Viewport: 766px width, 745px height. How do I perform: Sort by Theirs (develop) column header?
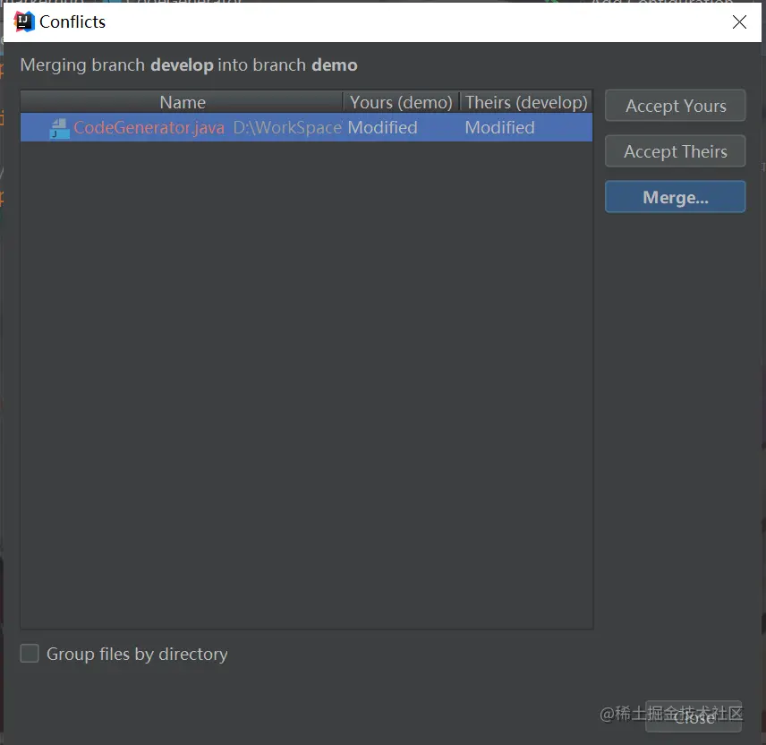(525, 102)
